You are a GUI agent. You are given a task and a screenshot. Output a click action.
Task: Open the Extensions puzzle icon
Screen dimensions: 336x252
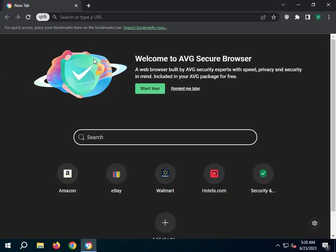click(x=297, y=17)
